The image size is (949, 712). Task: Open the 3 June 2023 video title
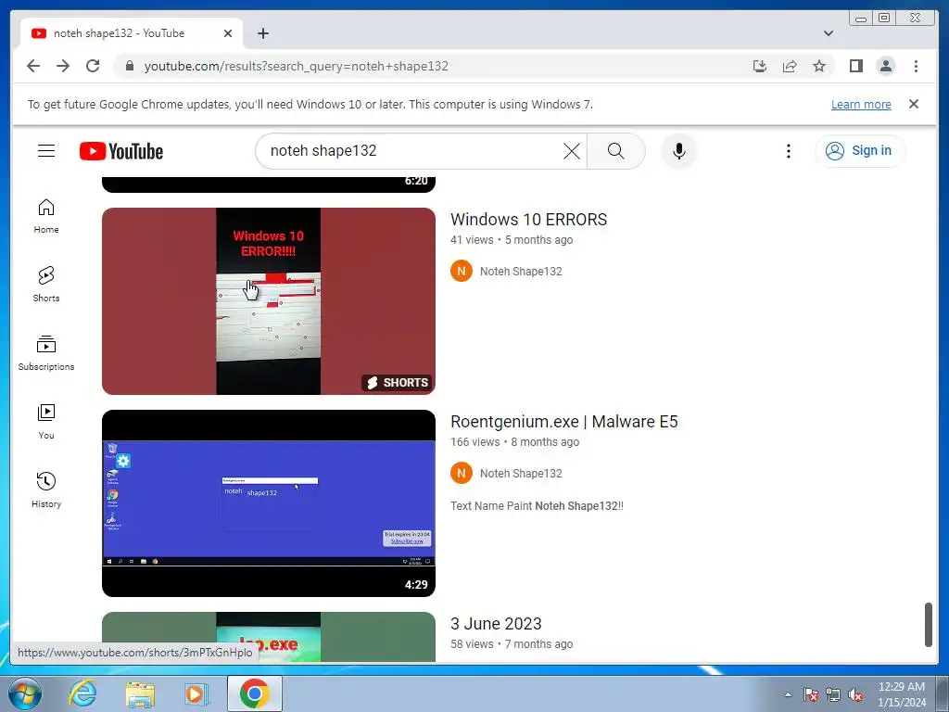click(496, 624)
